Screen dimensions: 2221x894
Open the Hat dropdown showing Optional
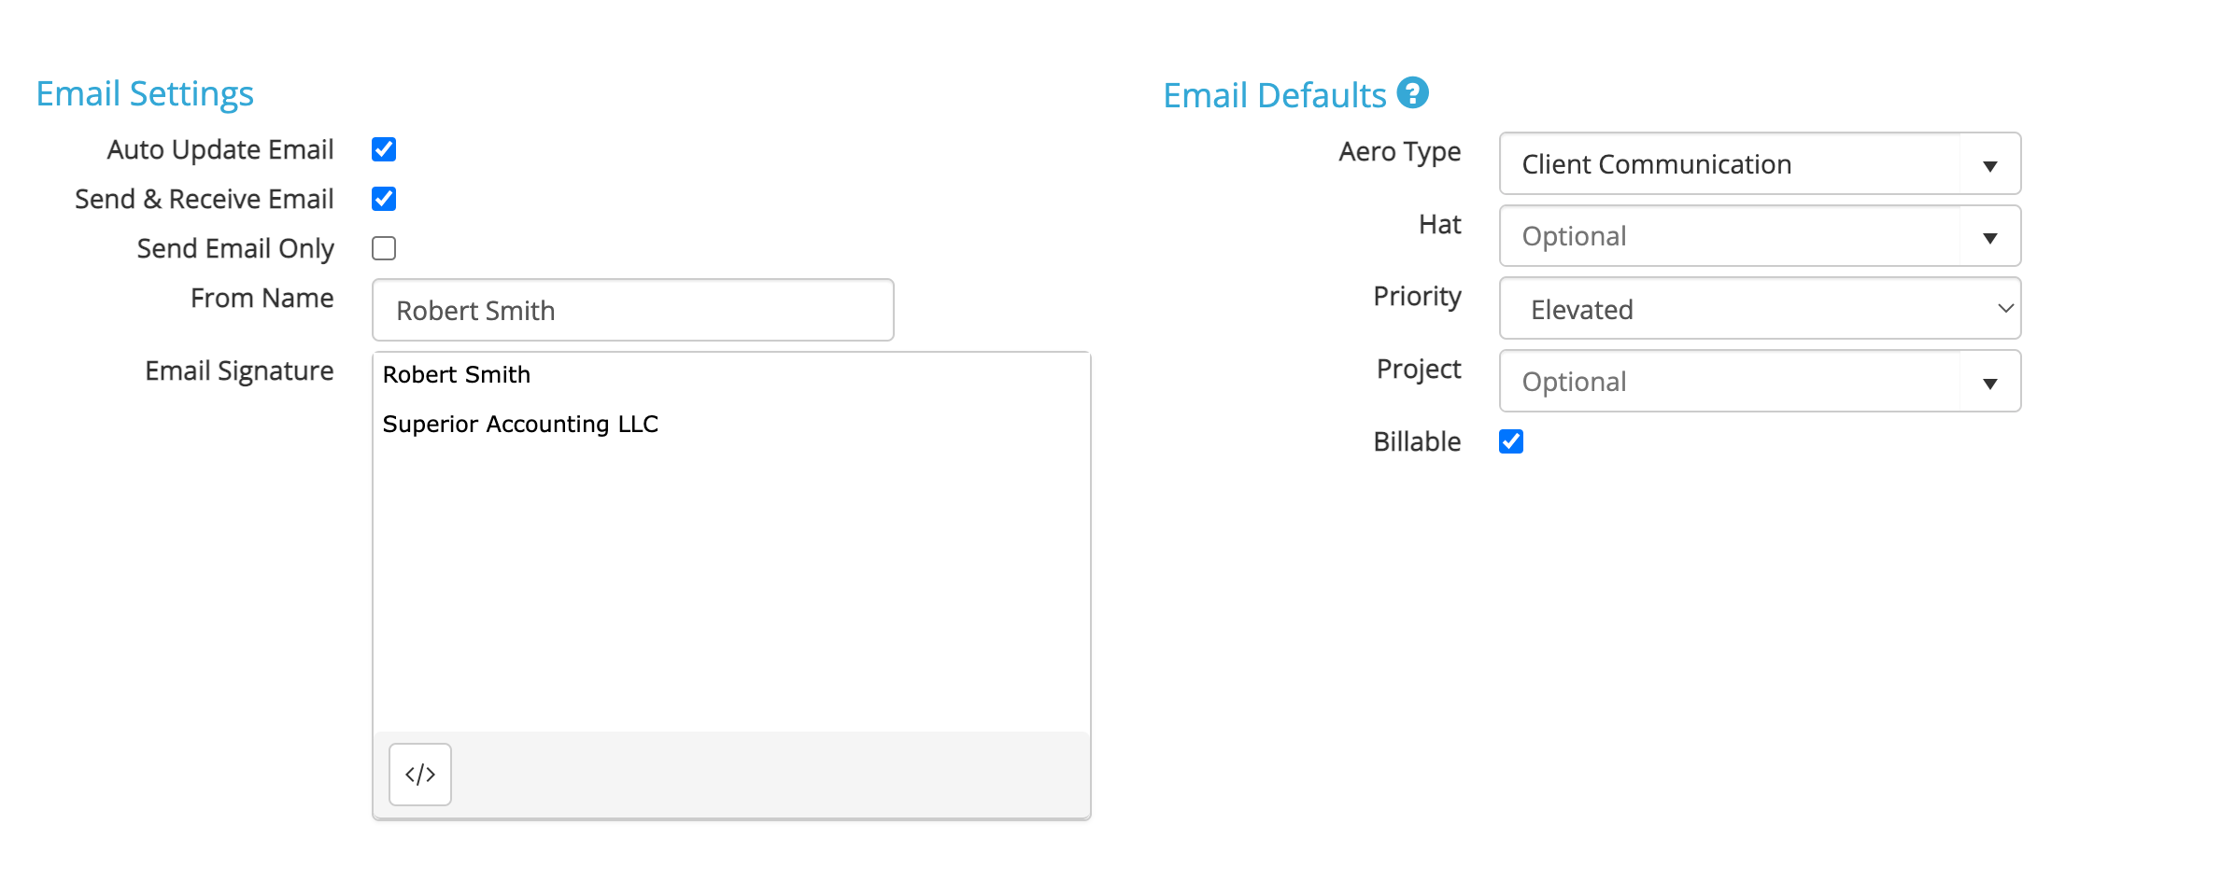1756,235
